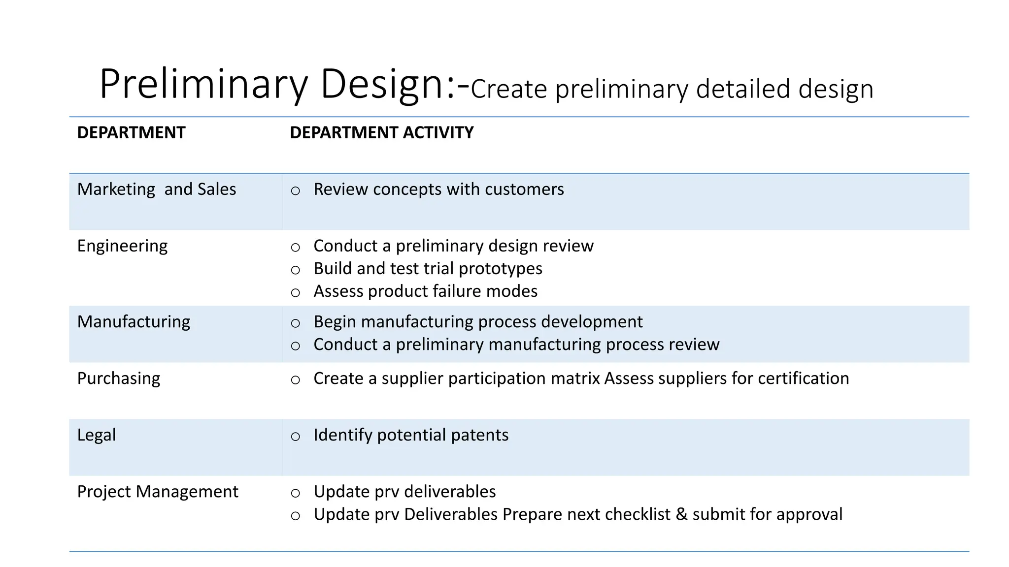Image resolution: width=1009 pixels, height=567 pixels.
Task: Click bullet beside Conduct a preliminary design review
Action: [x=295, y=248]
